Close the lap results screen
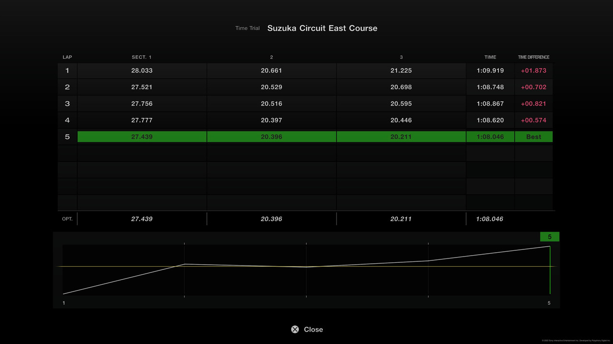The width and height of the screenshot is (613, 344). 307,329
